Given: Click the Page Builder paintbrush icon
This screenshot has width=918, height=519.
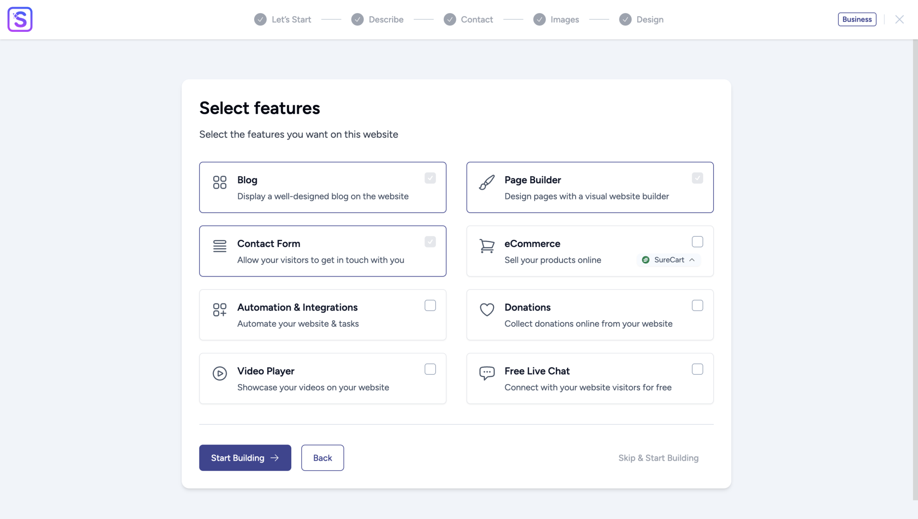Looking at the screenshot, I should [x=487, y=182].
